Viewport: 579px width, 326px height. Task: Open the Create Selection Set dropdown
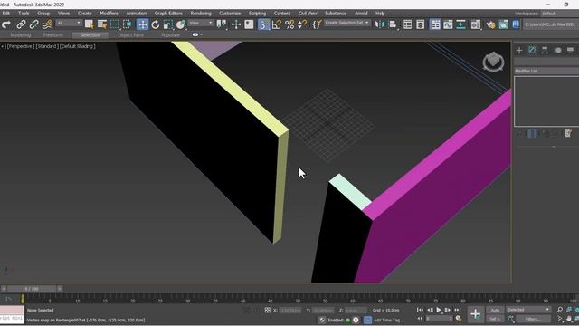point(346,23)
